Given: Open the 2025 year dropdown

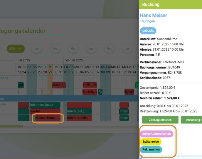Looking at the screenshot, I should coord(16,49).
